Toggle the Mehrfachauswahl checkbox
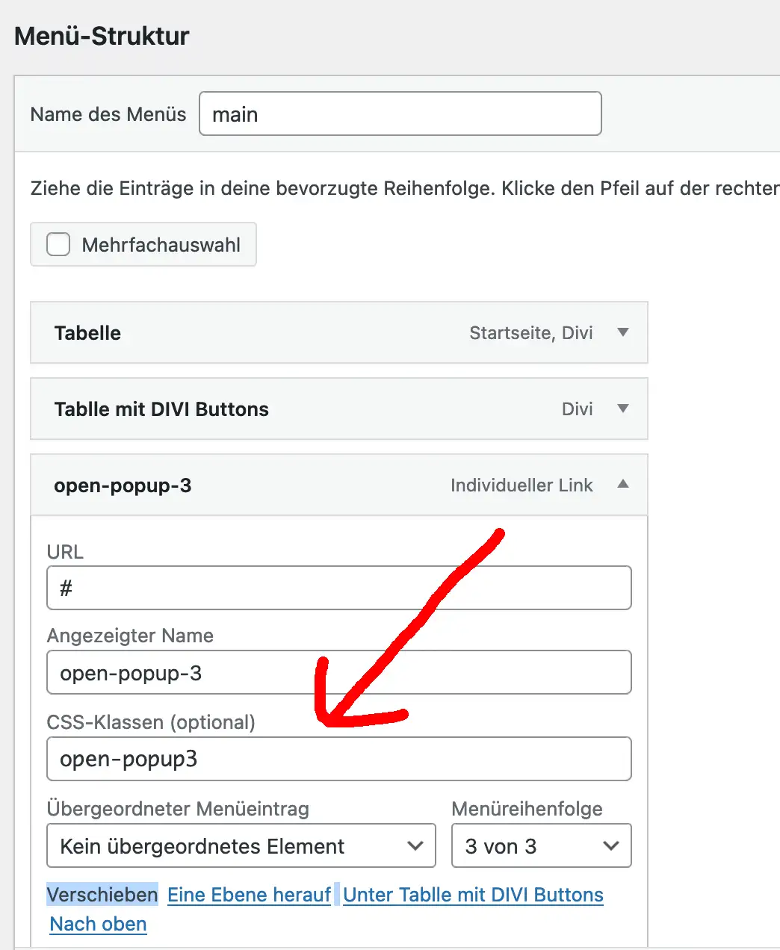Screen dimensions: 780x950 (58, 244)
